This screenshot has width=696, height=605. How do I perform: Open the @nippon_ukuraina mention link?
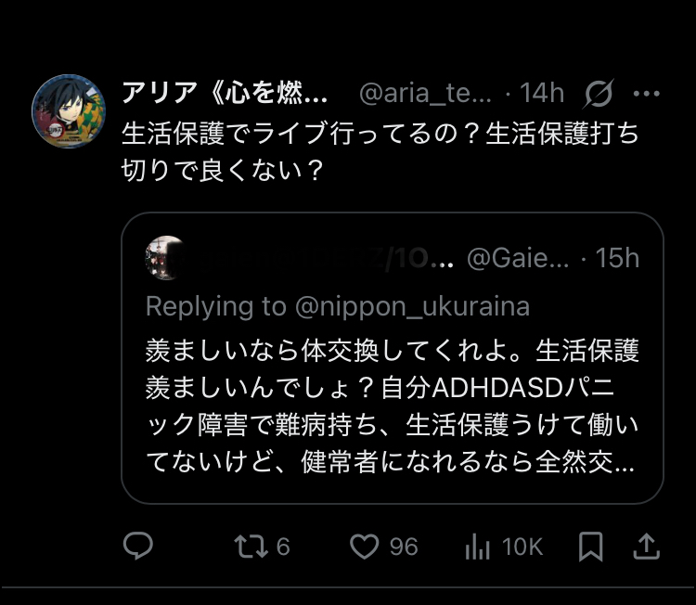pos(412,307)
